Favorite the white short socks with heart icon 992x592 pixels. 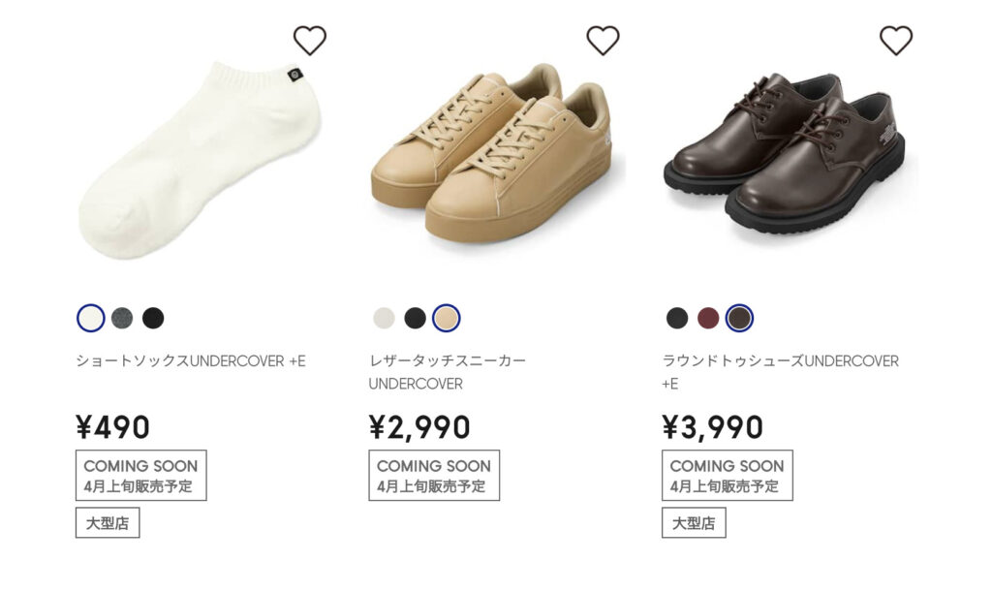click(x=309, y=41)
